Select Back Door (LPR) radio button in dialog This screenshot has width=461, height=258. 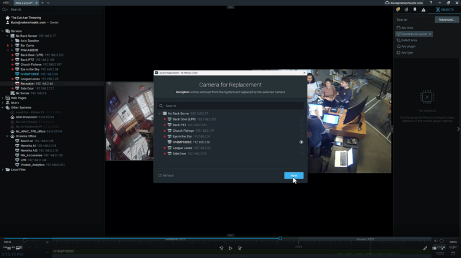301,120
